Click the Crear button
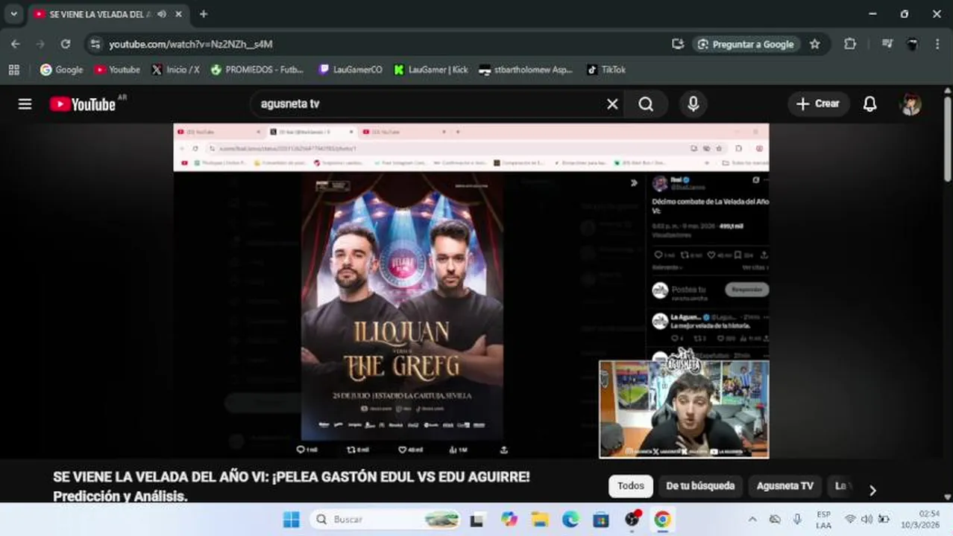The image size is (953, 536). [818, 104]
